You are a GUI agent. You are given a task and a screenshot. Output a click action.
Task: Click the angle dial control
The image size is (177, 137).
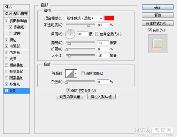(x=70, y=34)
